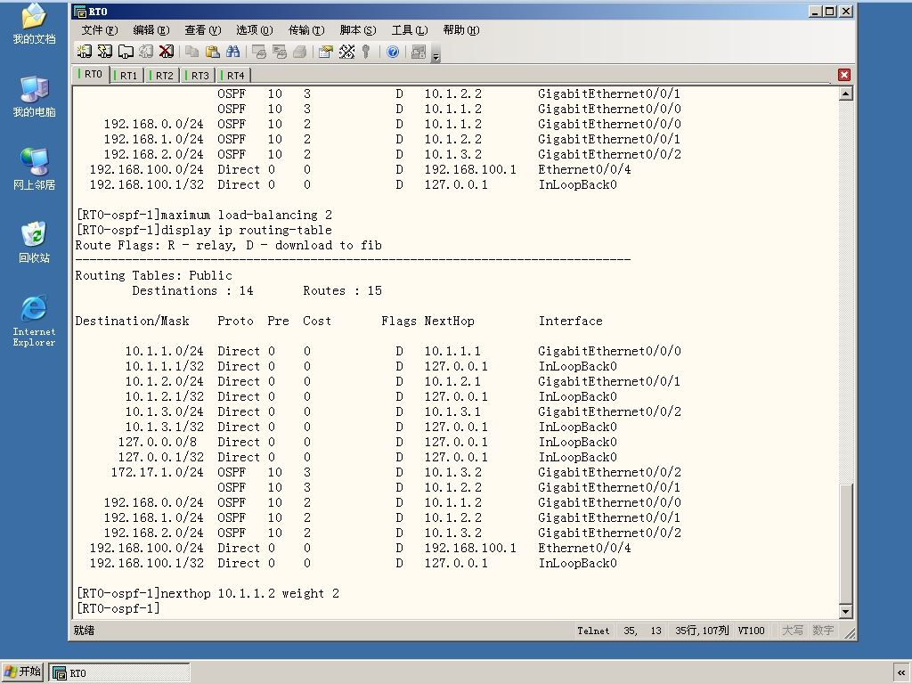This screenshot has height=684, width=912.
Task: Click the 'Interface' column header
Action: point(571,321)
